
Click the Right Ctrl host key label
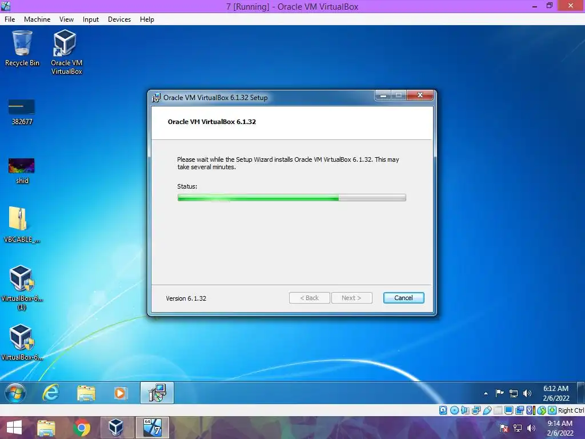pos(571,410)
